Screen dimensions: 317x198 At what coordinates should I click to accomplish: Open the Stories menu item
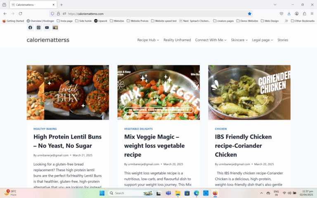283,40
